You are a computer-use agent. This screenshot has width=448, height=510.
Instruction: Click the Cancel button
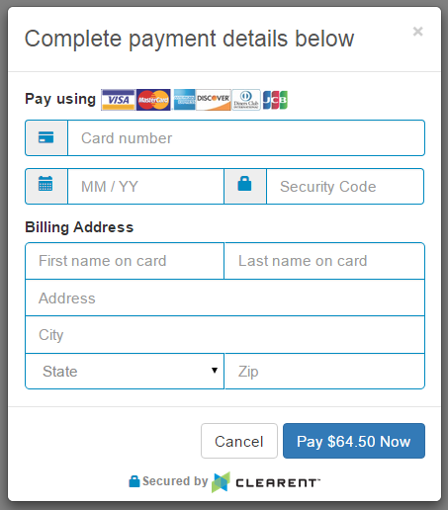[x=239, y=441]
